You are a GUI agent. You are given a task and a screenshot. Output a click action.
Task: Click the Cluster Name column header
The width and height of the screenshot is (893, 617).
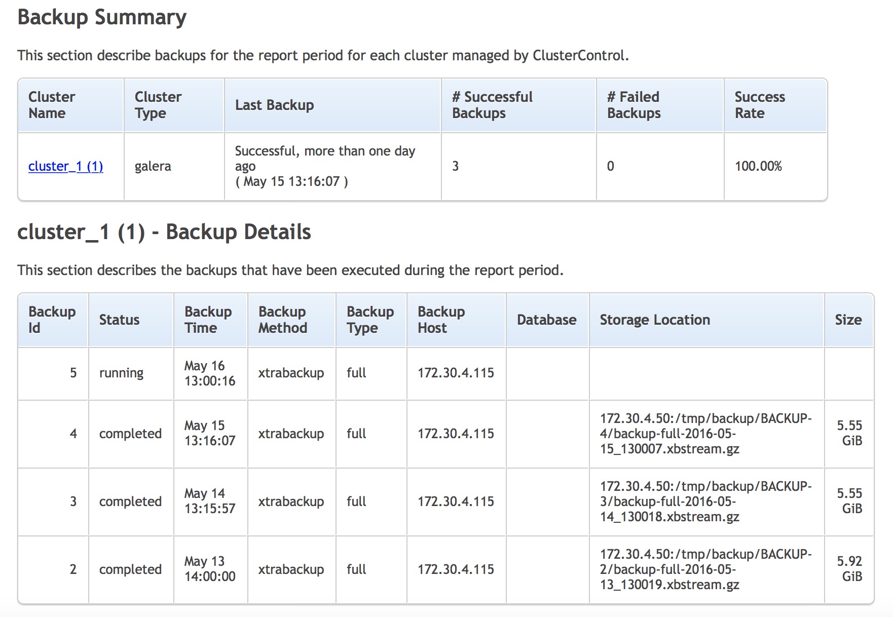coord(71,105)
